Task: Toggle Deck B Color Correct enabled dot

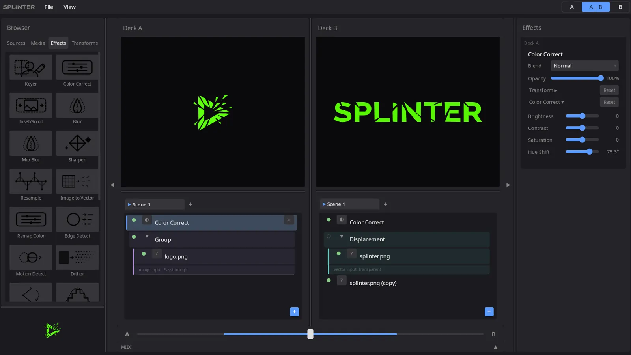Action: [x=329, y=220]
